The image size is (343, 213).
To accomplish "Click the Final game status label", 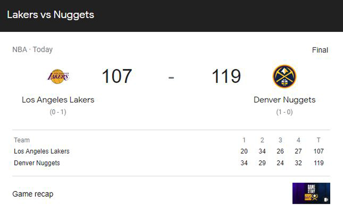I will coord(320,50).
